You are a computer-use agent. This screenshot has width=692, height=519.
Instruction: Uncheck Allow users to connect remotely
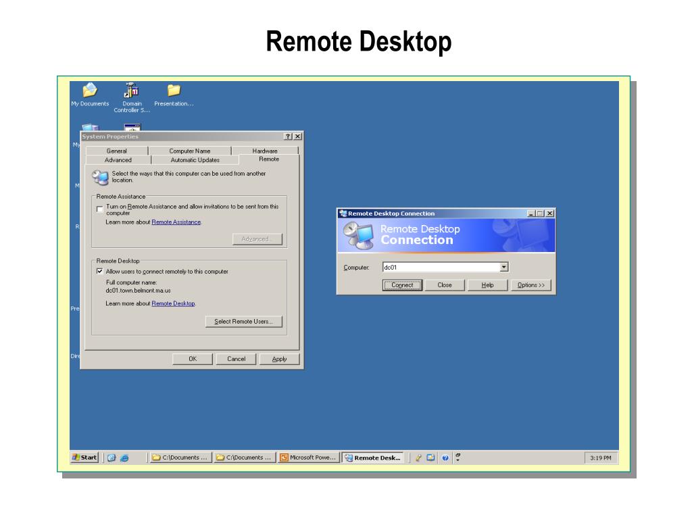pos(100,272)
